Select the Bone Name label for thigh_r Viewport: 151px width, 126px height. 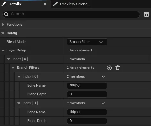(x=36, y=112)
